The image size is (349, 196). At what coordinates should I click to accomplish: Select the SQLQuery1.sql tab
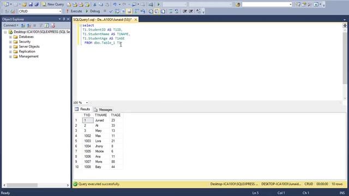point(103,20)
